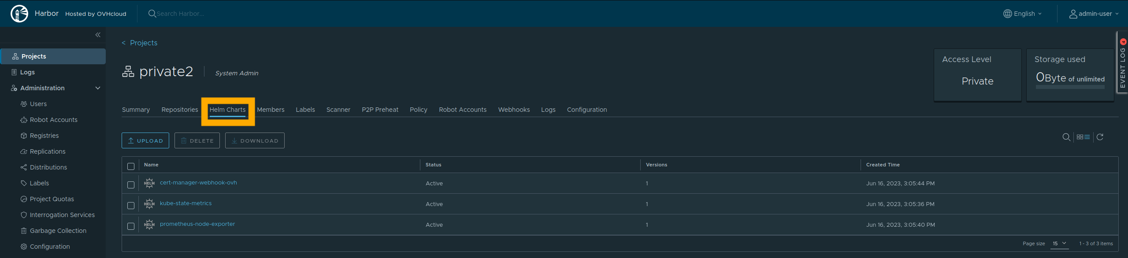Open the kube-state-metrics chart link
The image size is (1128, 258).
tap(186, 203)
